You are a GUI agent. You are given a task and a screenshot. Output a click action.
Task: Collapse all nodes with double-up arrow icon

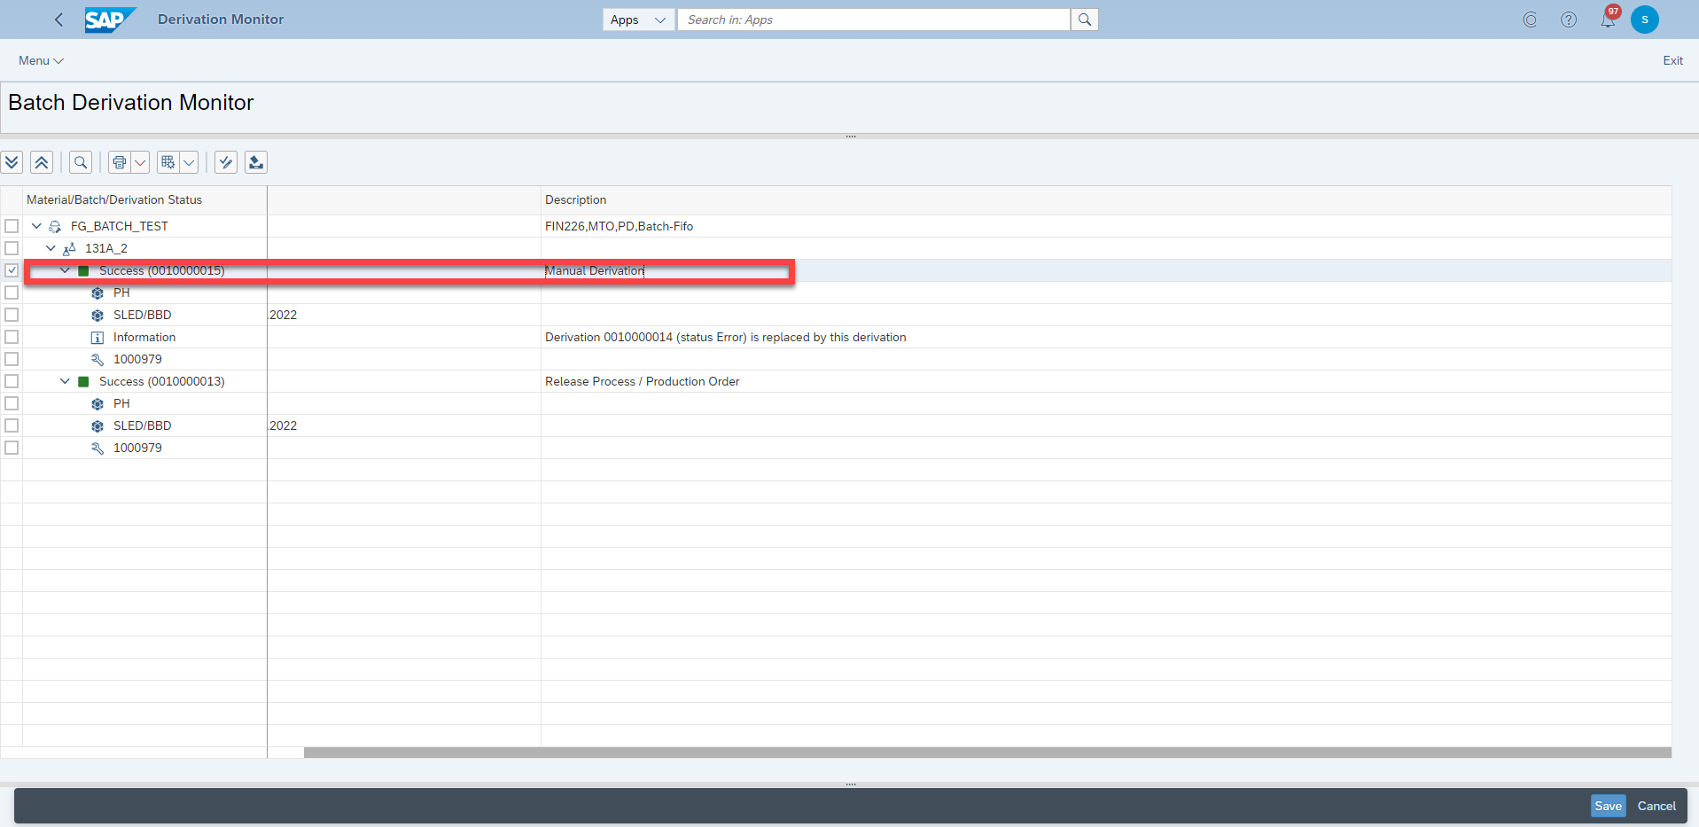click(x=42, y=162)
